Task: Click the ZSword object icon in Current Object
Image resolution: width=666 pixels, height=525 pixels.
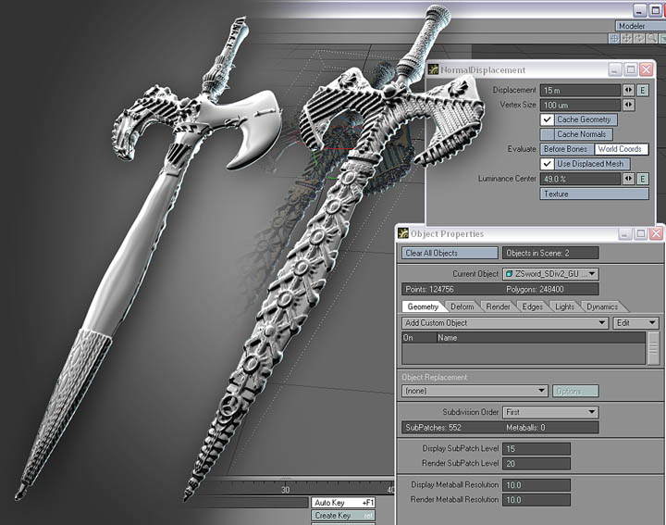Action: coord(509,274)
